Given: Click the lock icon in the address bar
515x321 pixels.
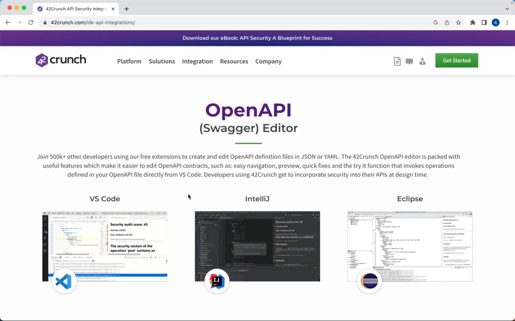Looking at the screenshot, I should 45,22.
